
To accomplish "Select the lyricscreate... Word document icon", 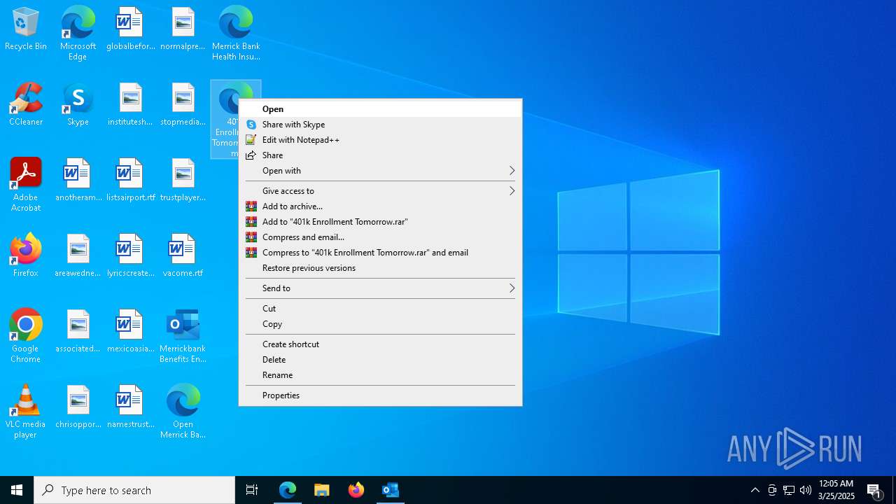I will tap(130, 256).
